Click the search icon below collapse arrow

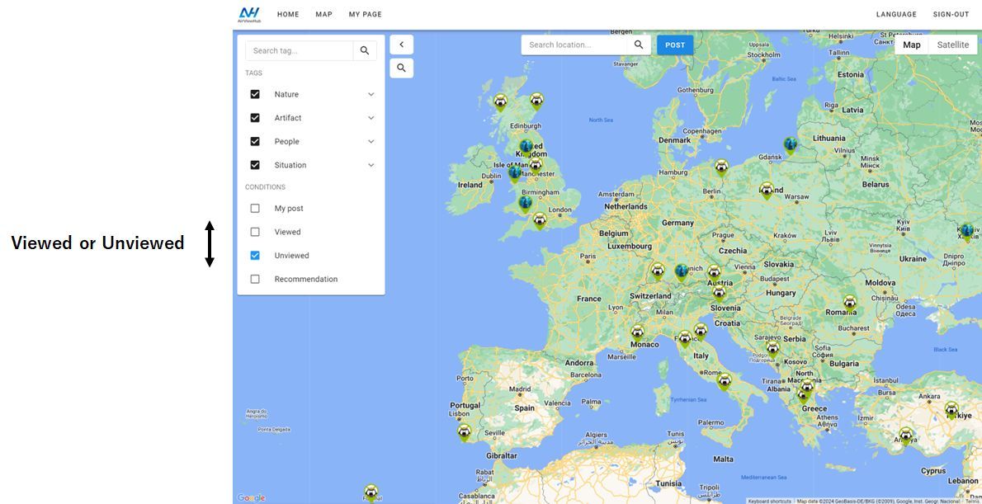[x=401, y=68]
